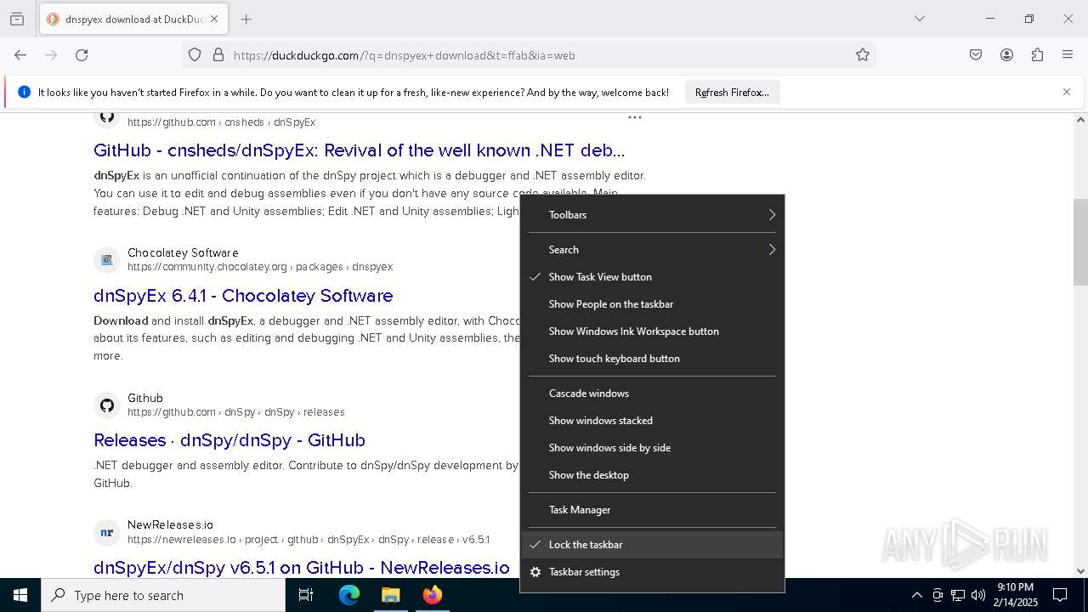Click the taskbar search box

click(163, 595)
